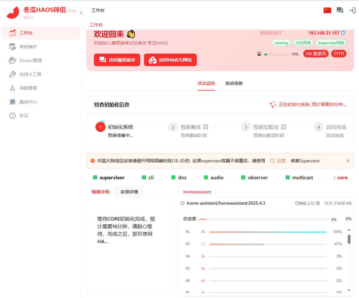Click the loading icon beside home-assistant/homeassistant:2025.4.3
The width and height of the screenshot is (359, 298).
(182, 203)
